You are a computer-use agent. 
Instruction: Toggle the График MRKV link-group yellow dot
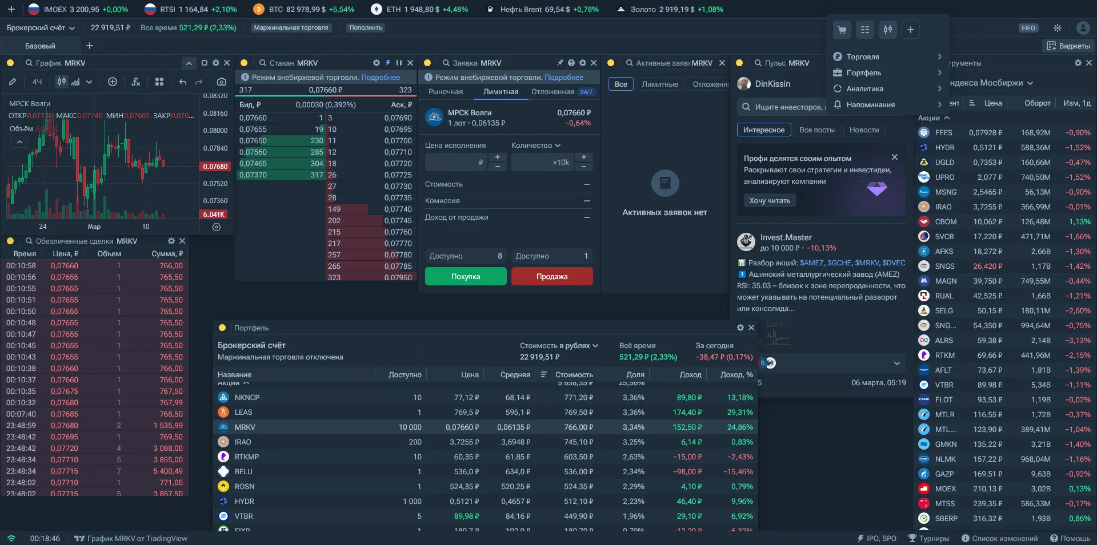(x=10, y=63)
